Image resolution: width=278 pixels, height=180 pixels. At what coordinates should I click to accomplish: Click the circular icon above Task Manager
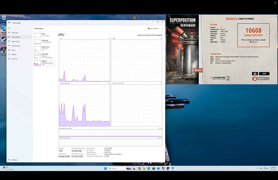134,17
